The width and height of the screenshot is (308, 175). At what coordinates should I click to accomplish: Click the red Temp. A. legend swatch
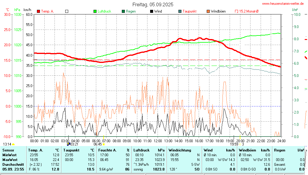coord(38,11)
